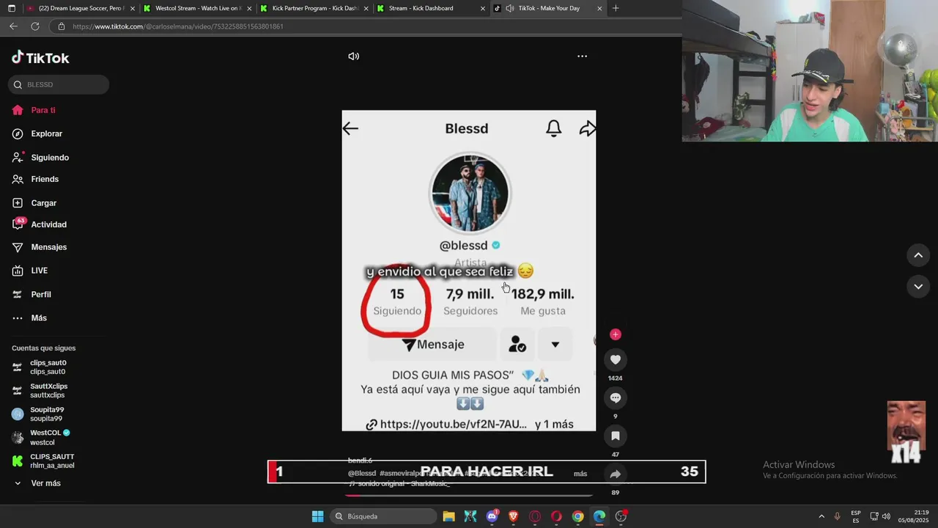Viewport: 938px width, 528px height.
Task: Open the Friends section
Action: tap(35, 179)
